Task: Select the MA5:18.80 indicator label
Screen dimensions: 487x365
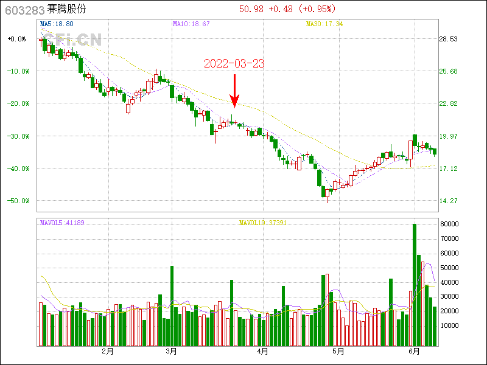Action: click(x=57, y=24)
